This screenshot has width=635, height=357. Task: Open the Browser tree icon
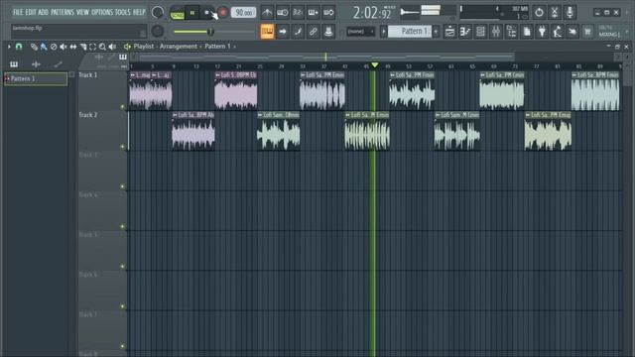(511, 31)
